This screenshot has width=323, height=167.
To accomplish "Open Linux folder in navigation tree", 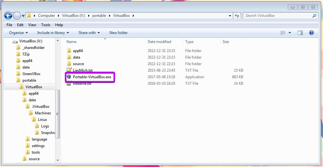I will 39,120.
